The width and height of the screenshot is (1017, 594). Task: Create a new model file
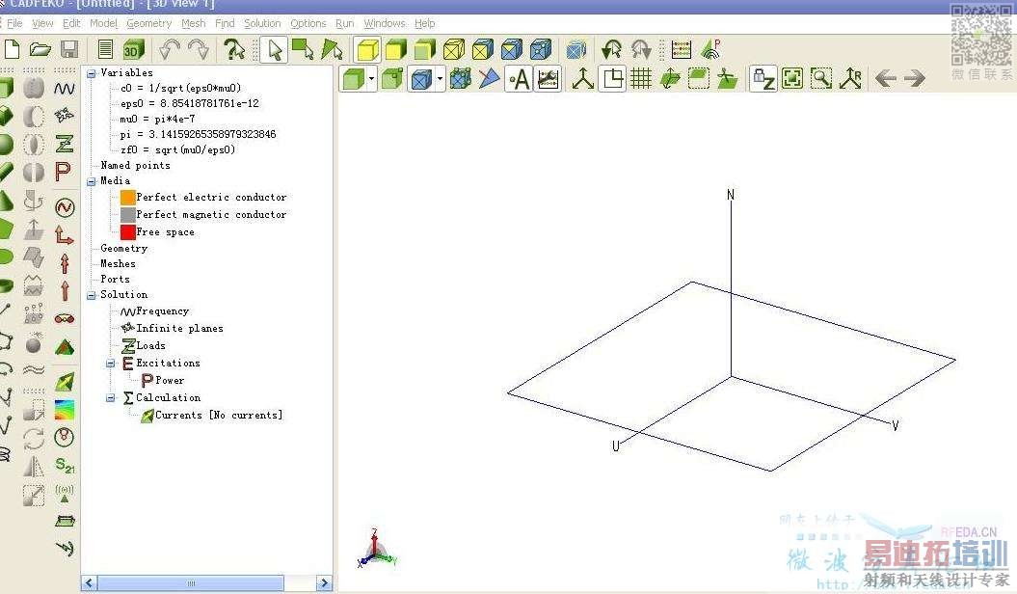[x=13, y=49]
